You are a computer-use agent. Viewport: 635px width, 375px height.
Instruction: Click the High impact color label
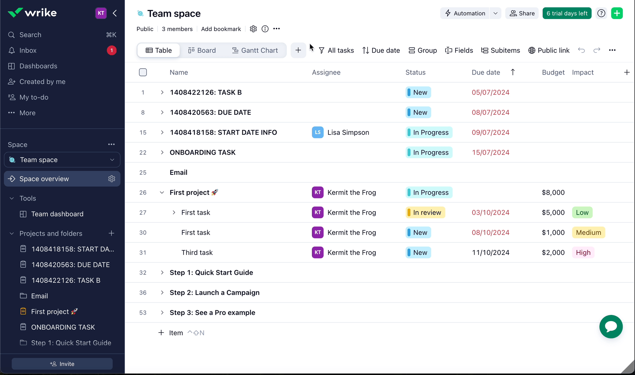pos(583,252)
